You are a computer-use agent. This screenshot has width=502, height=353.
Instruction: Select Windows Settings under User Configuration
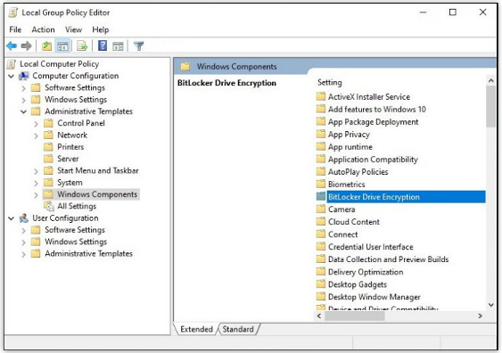(76, 242)
